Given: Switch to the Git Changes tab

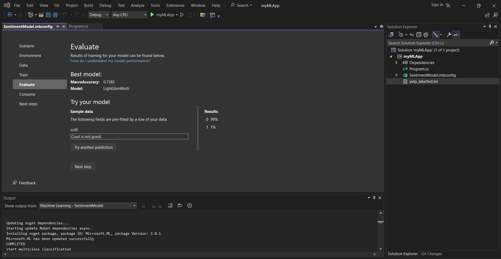Looking at the screenshot, I should [x=431, y=254].
